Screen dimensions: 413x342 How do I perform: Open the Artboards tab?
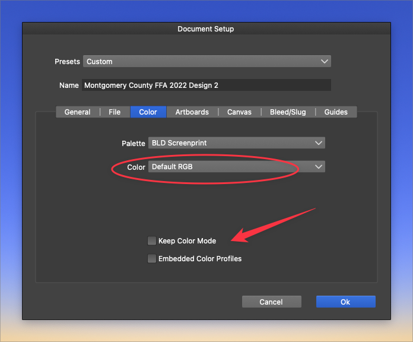[x=192, y=112]
